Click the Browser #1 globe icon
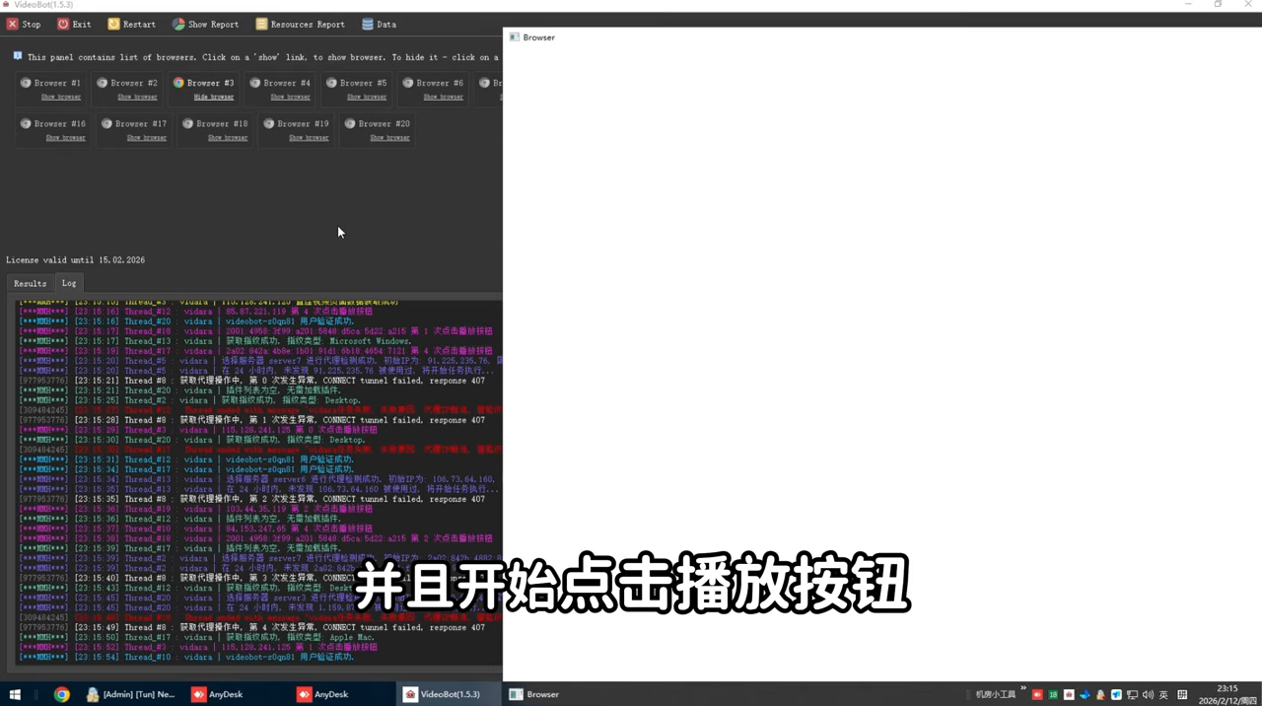 pos(26,83)
